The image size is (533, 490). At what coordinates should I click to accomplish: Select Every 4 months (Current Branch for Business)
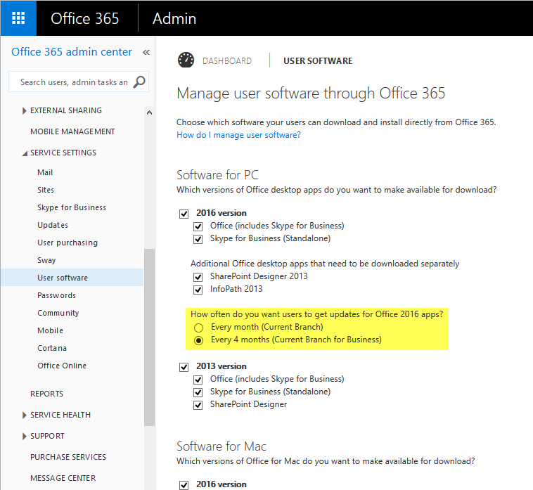[x=198, y=340]
